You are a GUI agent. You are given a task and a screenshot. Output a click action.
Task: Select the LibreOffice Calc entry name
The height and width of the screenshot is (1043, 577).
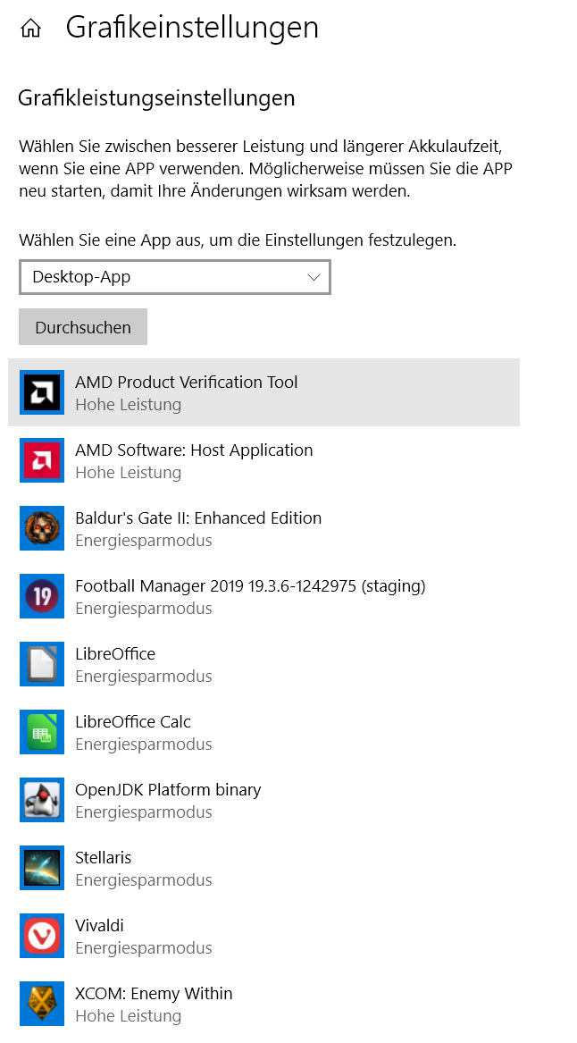(133, 722)
